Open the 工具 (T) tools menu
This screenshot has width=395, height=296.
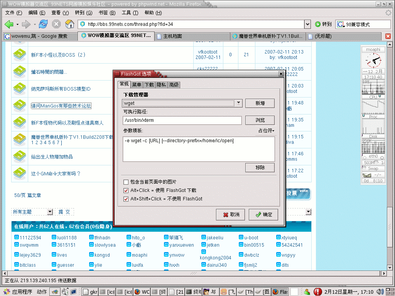tap(130, 13)
